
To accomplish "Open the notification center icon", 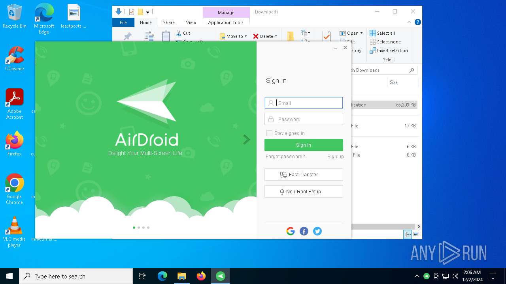I will (493, 276).
